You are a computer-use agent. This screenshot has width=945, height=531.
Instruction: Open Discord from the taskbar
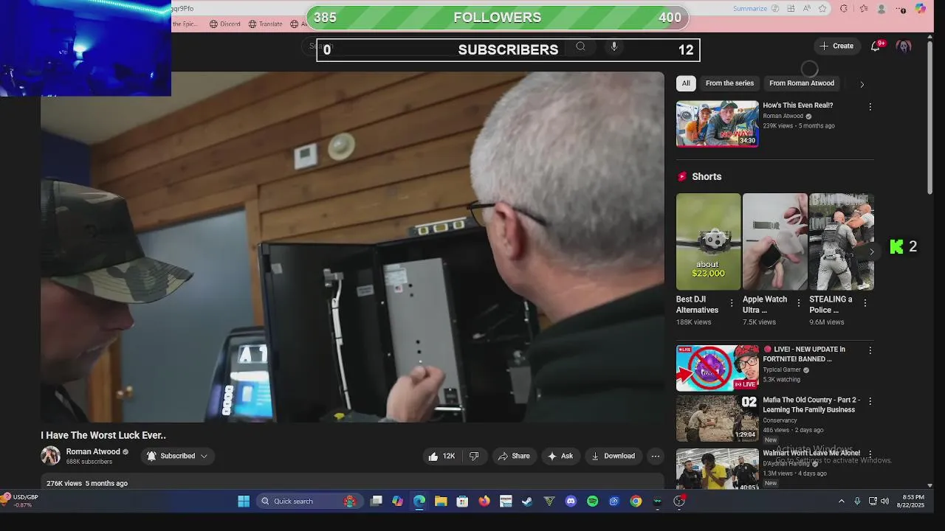point(571,502)
